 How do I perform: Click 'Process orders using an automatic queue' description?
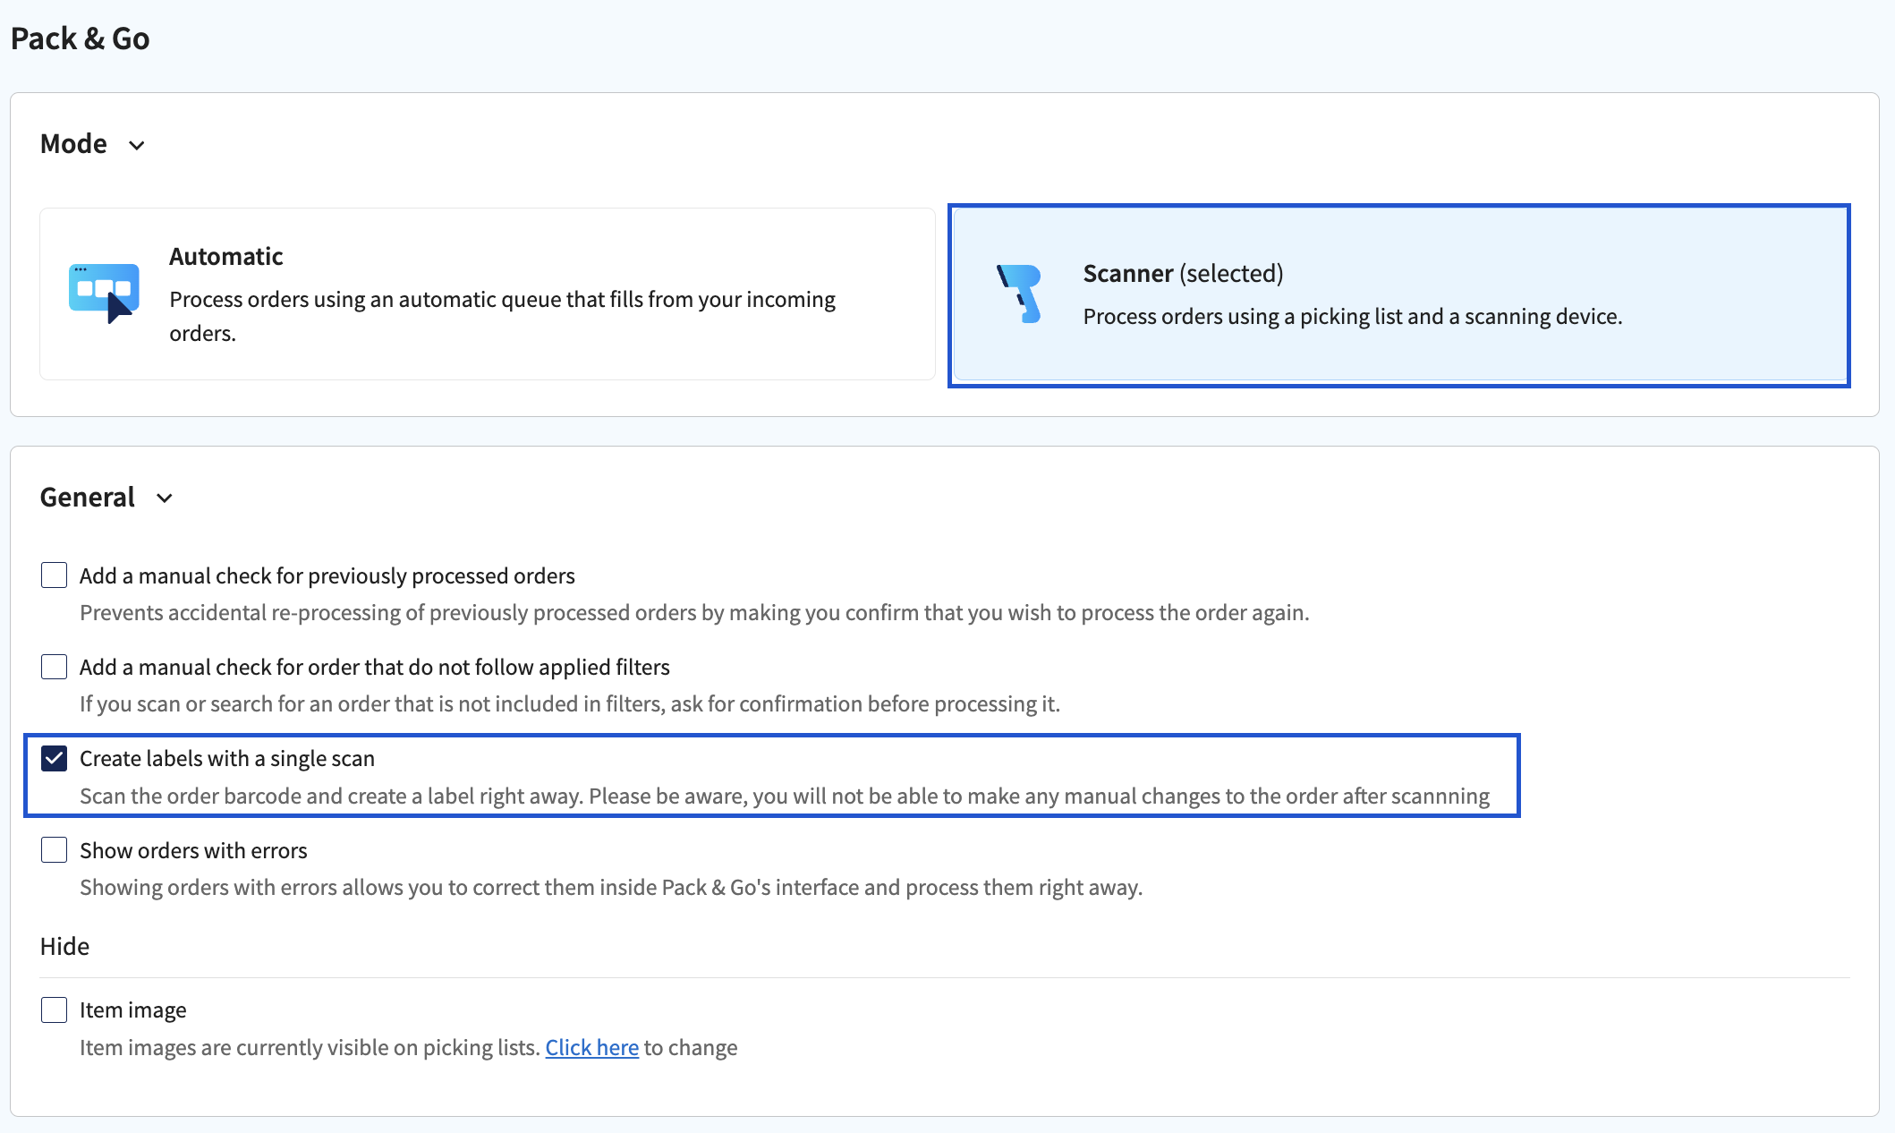pos(503,316)
